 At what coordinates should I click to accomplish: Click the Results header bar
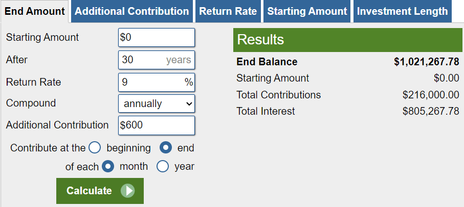pos(348,40)
